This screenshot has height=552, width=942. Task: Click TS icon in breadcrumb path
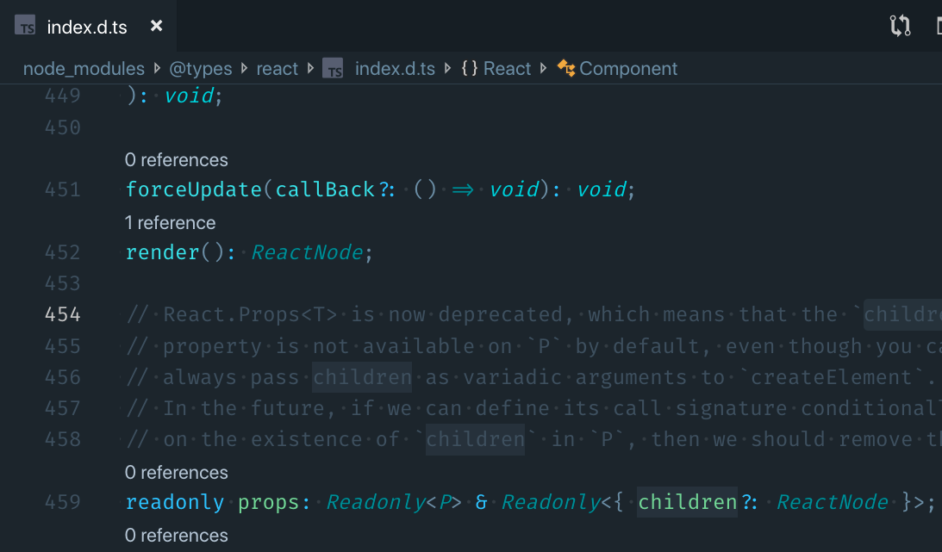[x=333, y=68]
